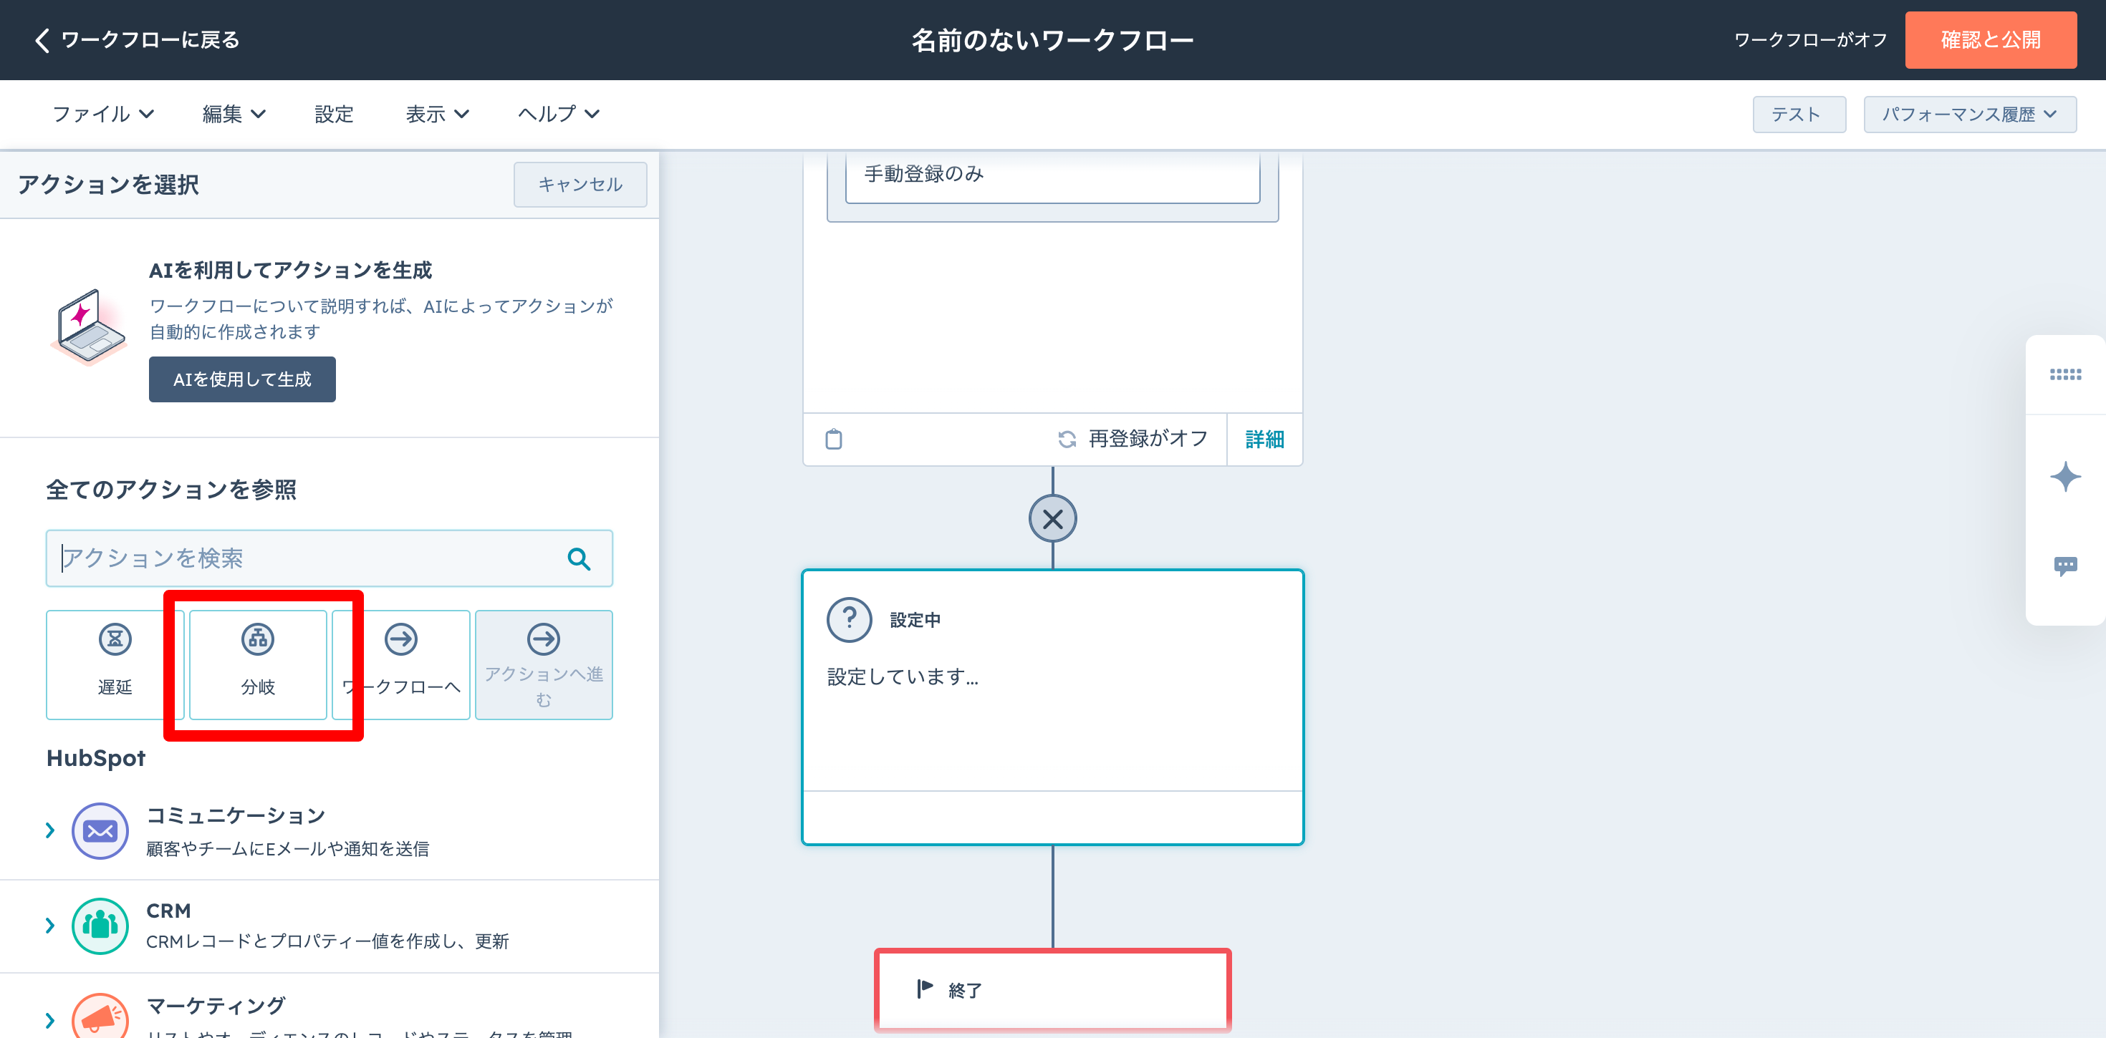
Task: Click the ワークフローがオフ status text
Action: coord(1810,40)
